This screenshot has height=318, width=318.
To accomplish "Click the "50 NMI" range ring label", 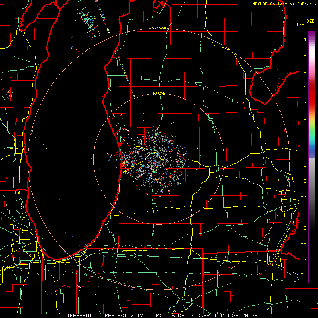I will coord(159,93).
